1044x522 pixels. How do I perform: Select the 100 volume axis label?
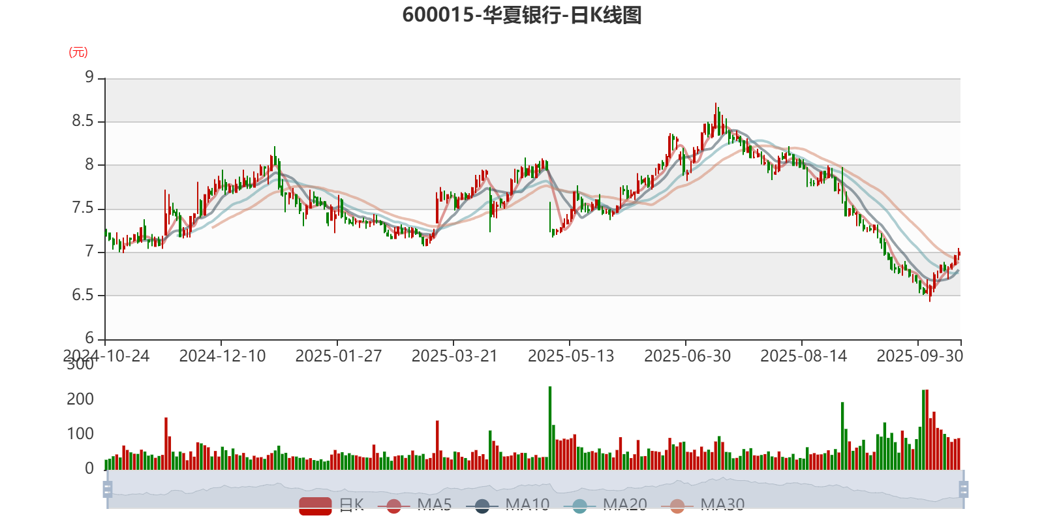pos(80,434)
